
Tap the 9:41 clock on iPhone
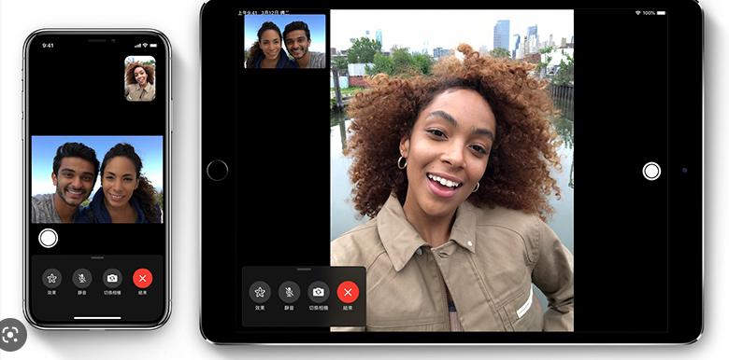coord(48,46)
